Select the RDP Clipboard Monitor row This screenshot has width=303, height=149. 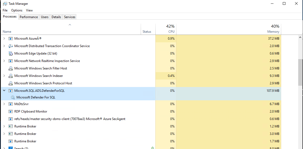coord(141,111)
